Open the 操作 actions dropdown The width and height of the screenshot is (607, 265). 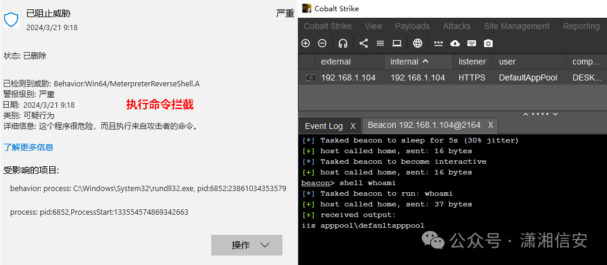tap(247, 245)
